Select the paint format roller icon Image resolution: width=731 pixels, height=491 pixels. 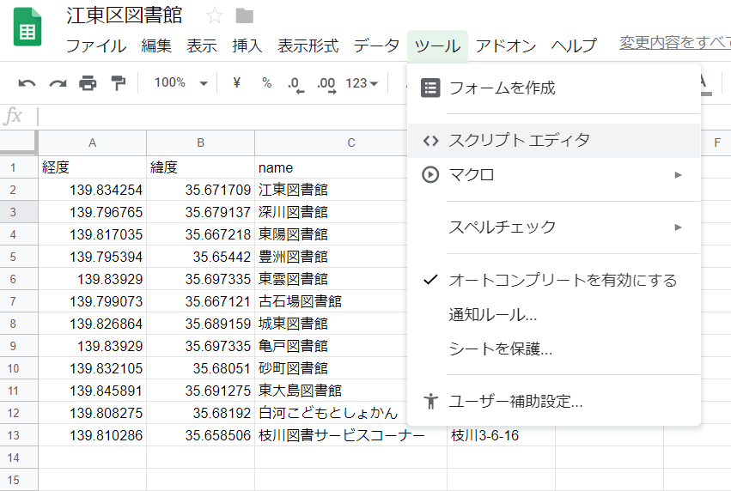tap(119, 83)
